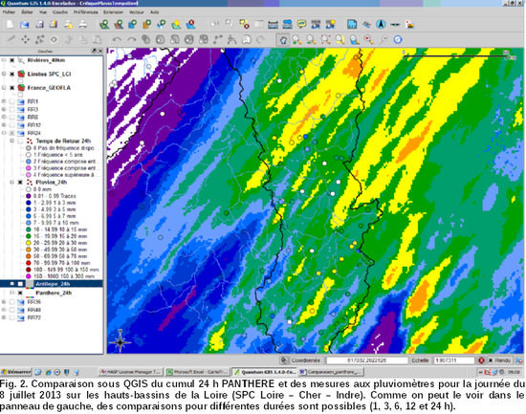Open the Couche menu
The image size is (526, 414).
click(x=60, y=12)
